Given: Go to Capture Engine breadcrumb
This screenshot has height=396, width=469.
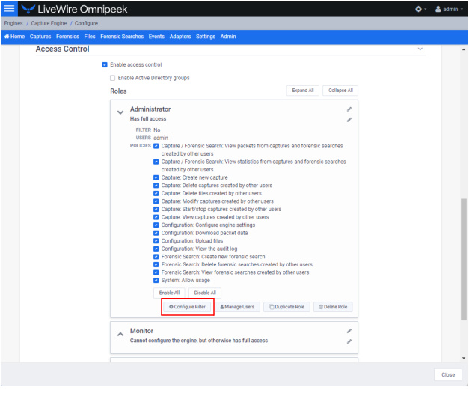Looking at the screenshot, I should [x=49, y=23].
